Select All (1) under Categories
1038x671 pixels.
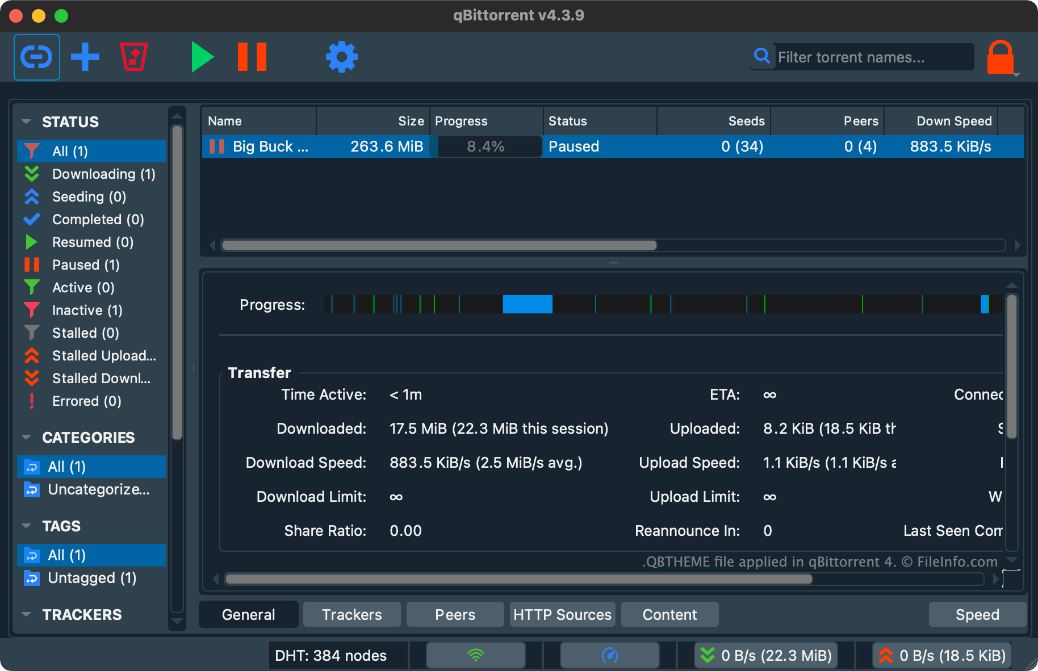[91, 467]
